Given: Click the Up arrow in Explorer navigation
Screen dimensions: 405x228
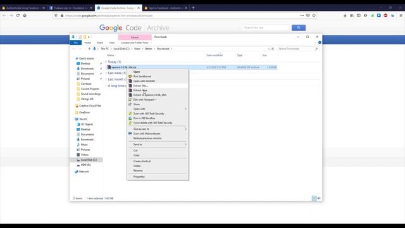Looking at the screenshot, I should [x=89, y=49].
